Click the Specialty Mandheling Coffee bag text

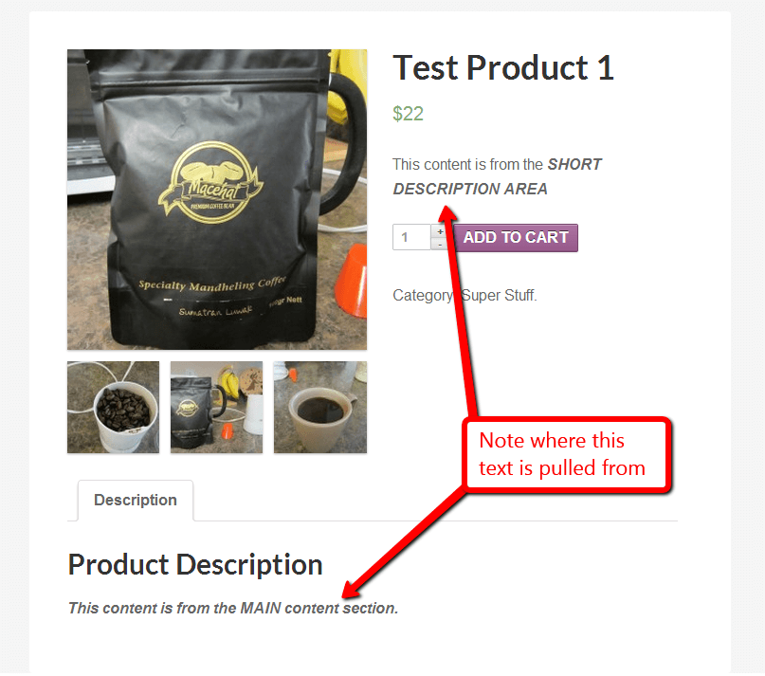212,284
